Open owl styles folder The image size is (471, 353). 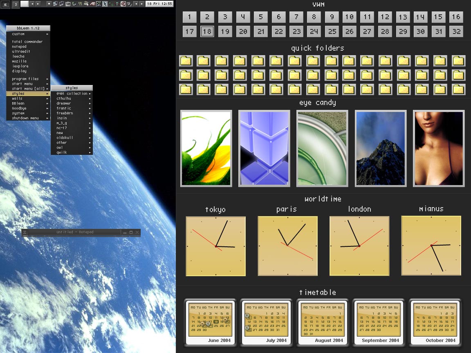[x=72, y=147]
